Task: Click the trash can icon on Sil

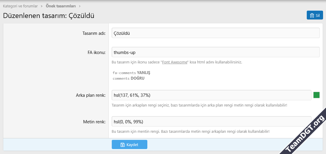Action: point(312,16)
